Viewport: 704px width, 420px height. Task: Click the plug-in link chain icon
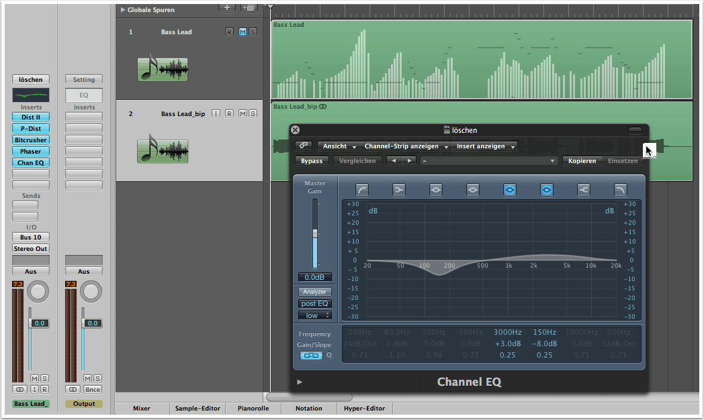pos(304,146)
